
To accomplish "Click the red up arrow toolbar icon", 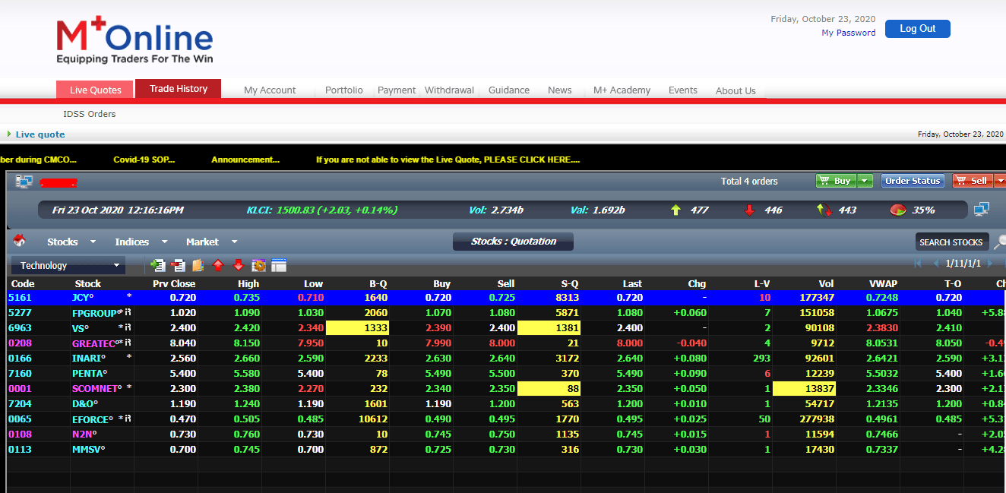I will point(218,265).
